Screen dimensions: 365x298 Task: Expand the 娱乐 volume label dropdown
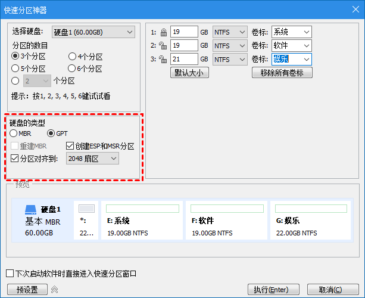pyautogui.click(x=307, y=60)
